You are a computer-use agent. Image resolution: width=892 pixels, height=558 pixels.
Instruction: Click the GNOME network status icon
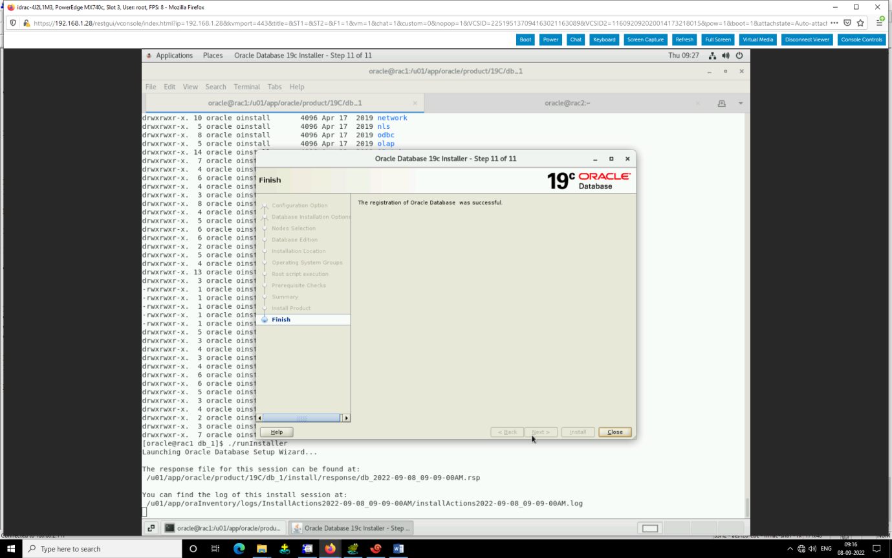(x=712, y=56)
